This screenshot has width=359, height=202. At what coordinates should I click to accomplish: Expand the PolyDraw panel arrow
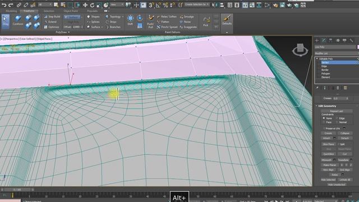click(x=68, y=33)
